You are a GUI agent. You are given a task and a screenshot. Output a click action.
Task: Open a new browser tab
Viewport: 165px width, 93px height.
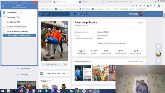click(132, 2)
